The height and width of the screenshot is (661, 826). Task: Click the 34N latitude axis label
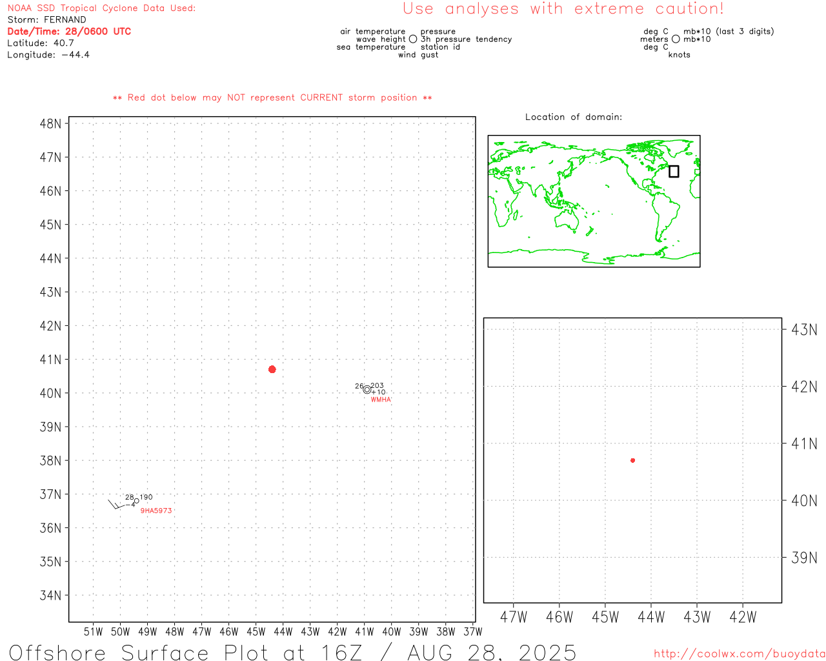click(x=50, y=595)
